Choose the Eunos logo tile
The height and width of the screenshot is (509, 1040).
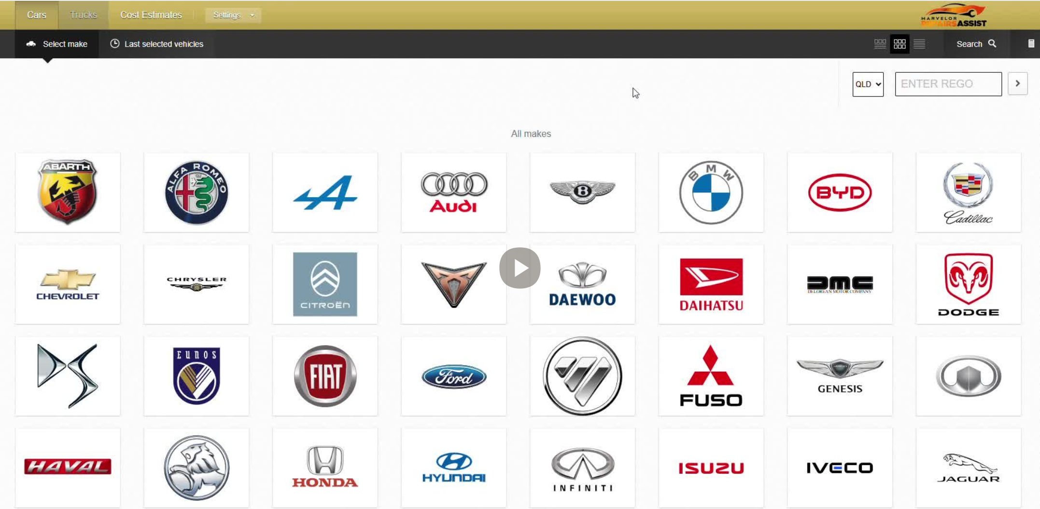pyautogui.click(x=197, y=376)
